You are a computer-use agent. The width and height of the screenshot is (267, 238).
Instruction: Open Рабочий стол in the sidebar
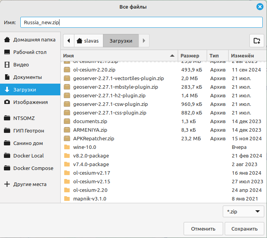[x=30, y=52]
